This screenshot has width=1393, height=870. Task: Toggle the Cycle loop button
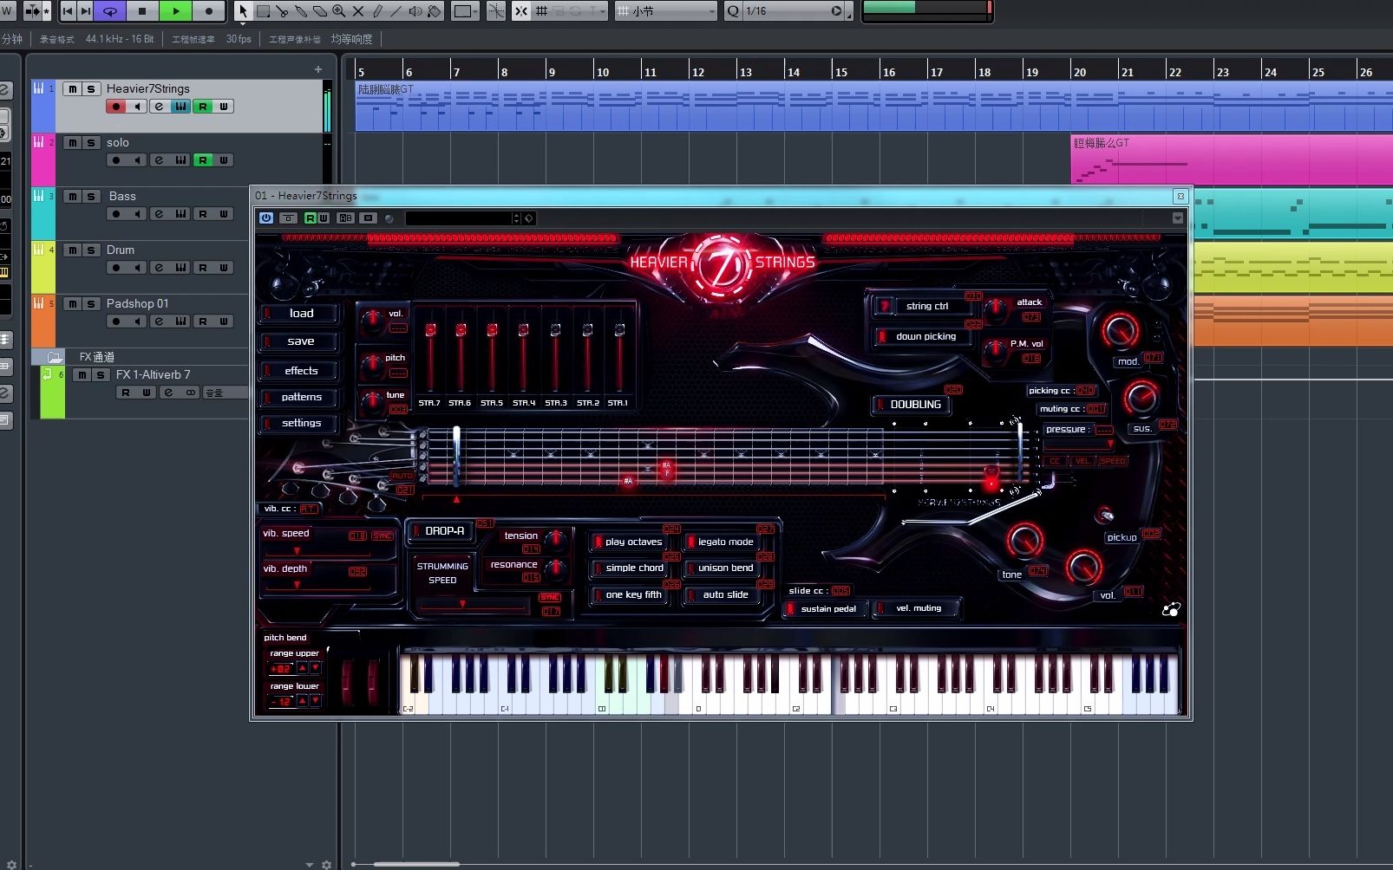[x=110, y=10]
